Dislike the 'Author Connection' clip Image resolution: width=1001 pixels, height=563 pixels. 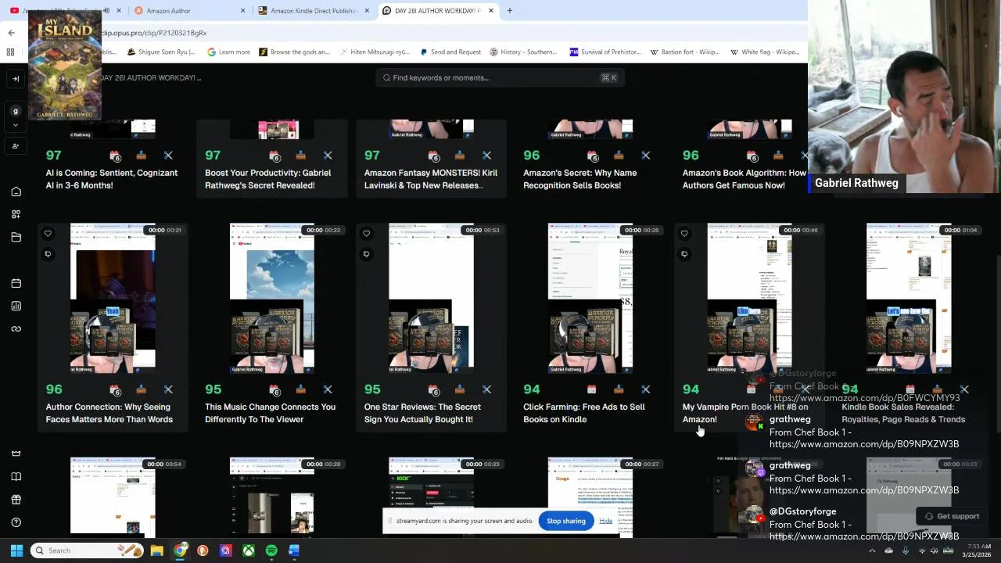pos(48,254)
